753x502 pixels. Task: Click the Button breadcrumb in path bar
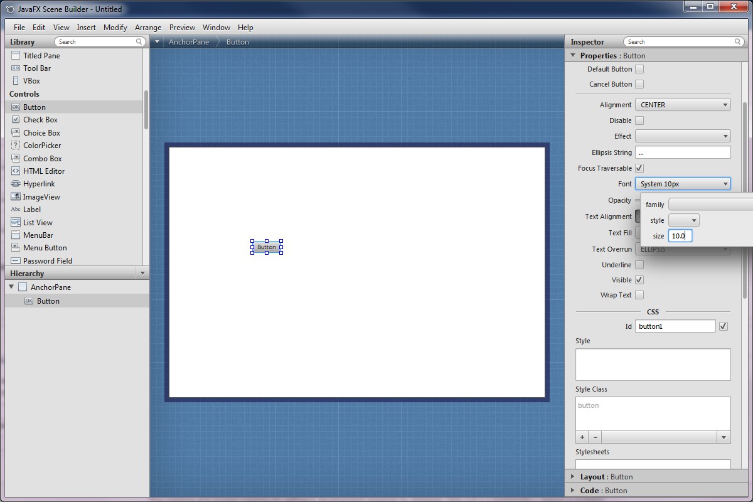(237, 42)
